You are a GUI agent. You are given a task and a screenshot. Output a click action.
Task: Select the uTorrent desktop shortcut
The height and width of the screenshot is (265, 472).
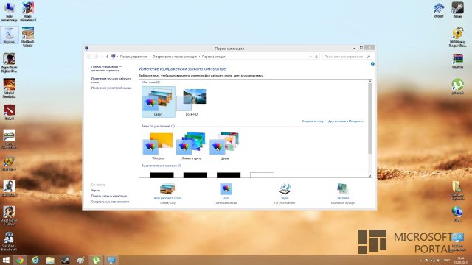(457, 86)
